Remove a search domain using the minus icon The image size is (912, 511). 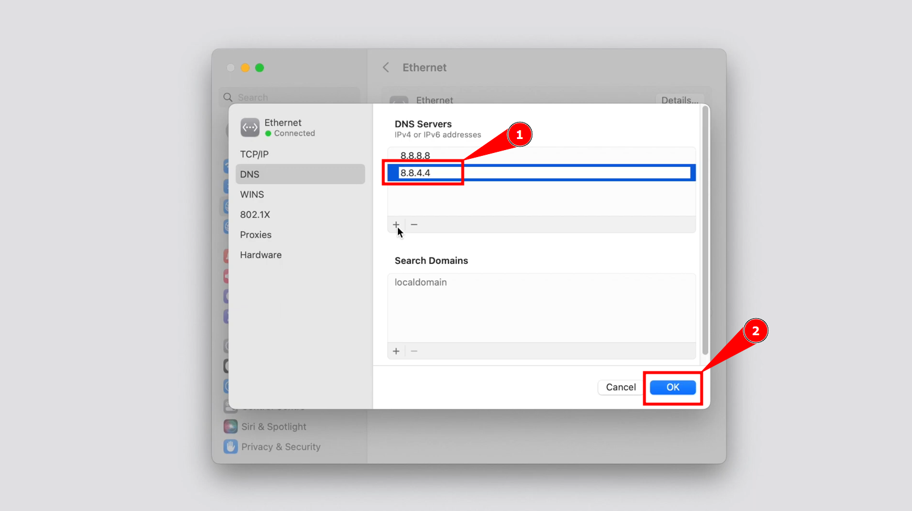point(414,351)
